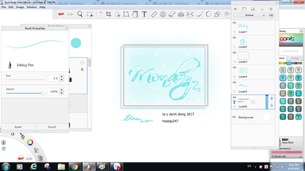Image resolution: width=305 pixels, height=171 pixels.
Task: Click the Opacity slider handle
Action: point(43,93)
